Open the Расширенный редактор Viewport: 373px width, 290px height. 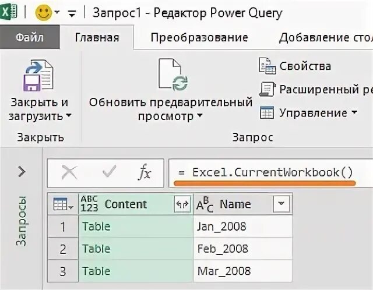point(326,89)
